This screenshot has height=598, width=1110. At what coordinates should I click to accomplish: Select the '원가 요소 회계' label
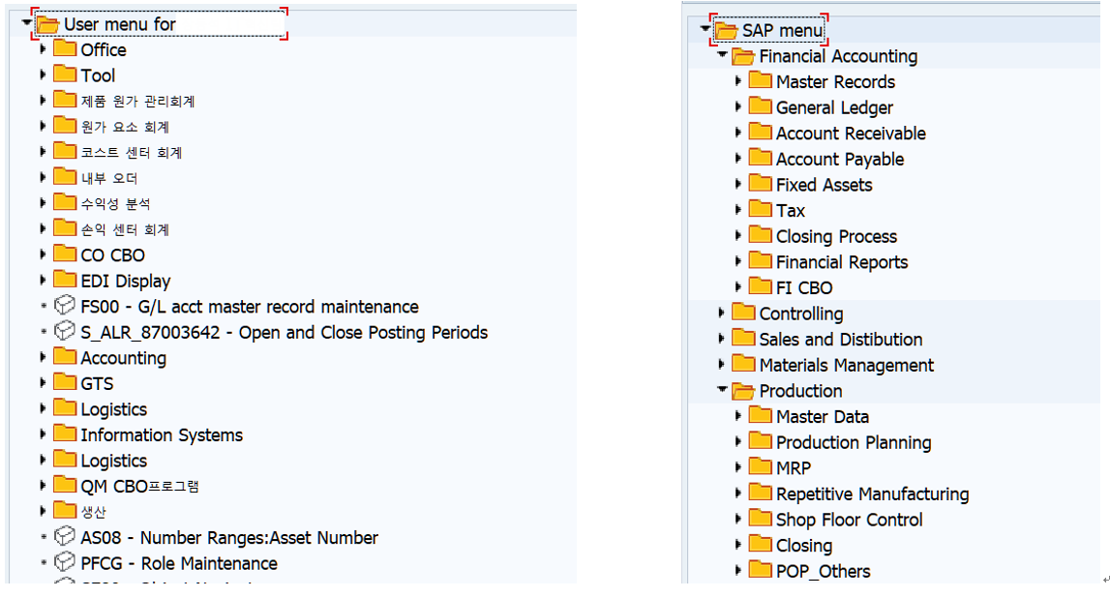tap(125, 127)
